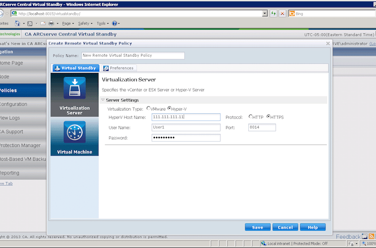376x248 pixels.
Task: Close the Create Remote Virtual Standby Policy dialog
Action: 328,43
